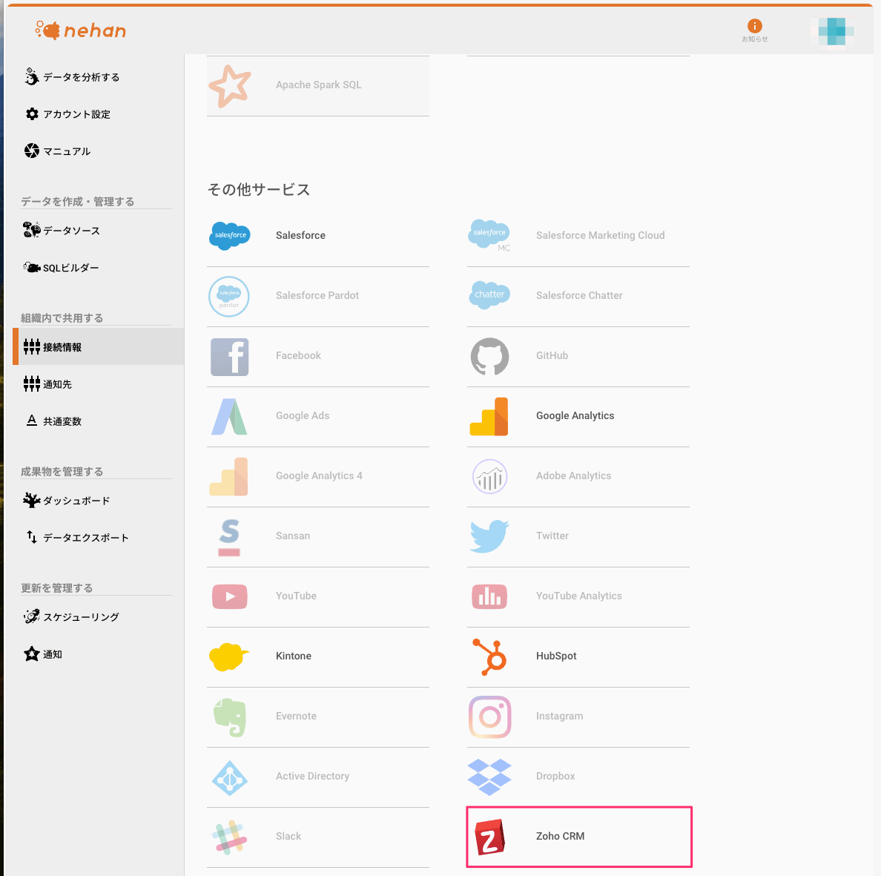Click the Active Directory icon
The height and width of the screenshot is (876, 881).
click(x=230, y=777)
